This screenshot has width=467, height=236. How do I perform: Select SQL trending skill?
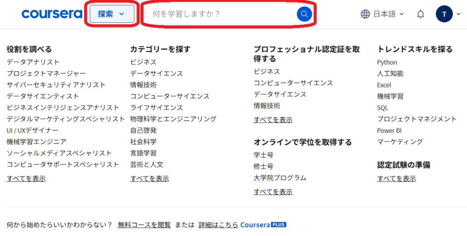pyautogui.click(x=383, y=108)
